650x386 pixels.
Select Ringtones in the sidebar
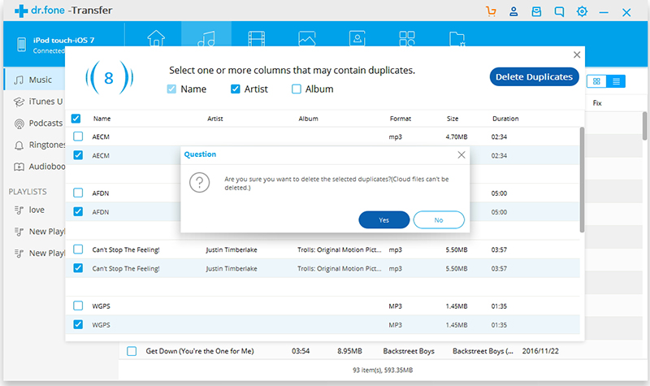point(40,145)
